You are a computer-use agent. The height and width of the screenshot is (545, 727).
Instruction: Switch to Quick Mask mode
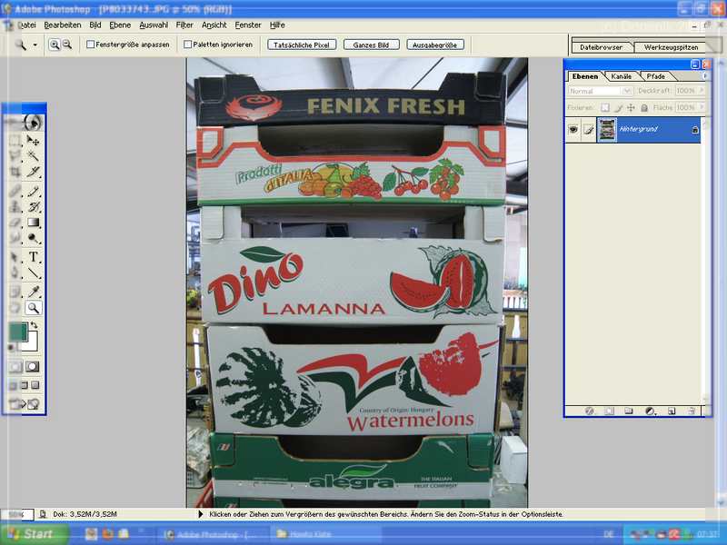(x=32, y=367)
